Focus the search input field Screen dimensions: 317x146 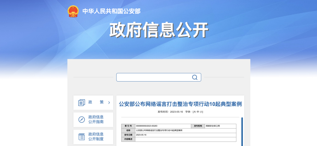point(154,77)
